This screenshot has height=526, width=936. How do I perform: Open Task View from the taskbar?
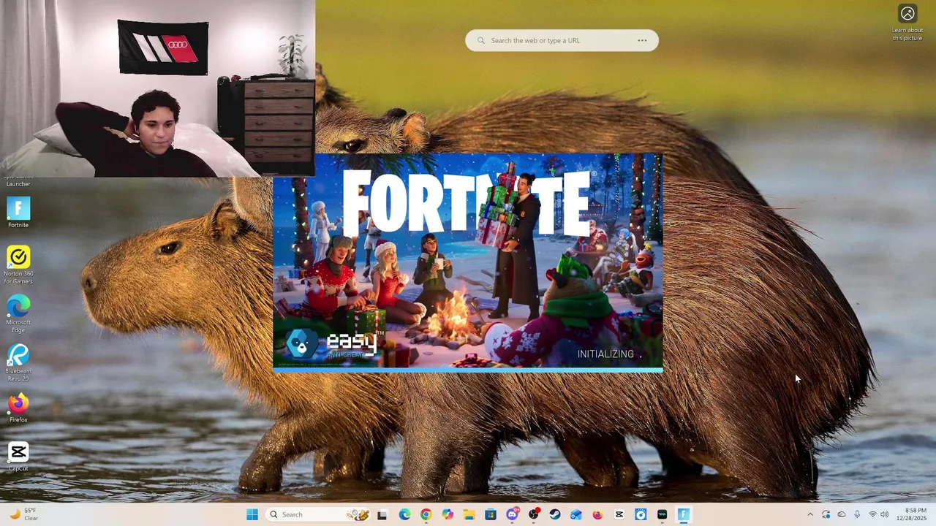coord(382,514)
